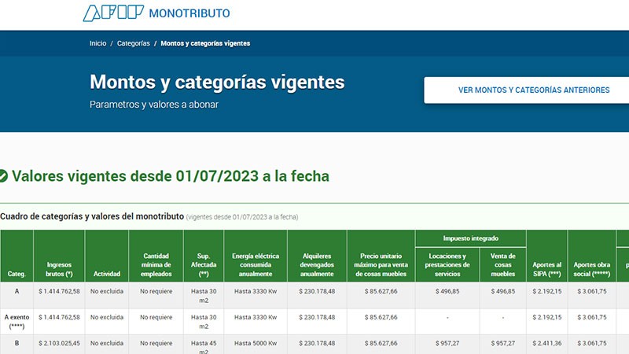Click Alquileres devengados anualmente header
The height and width of the screenshot is (354, 629).
[x=317, y=265]
